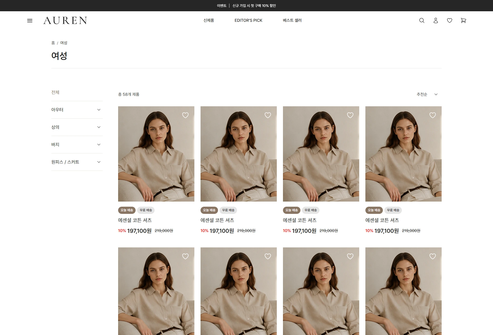Select the 전체 category filter
The height and width of the screenshot is (335, 493).
(x=55, y=92)
